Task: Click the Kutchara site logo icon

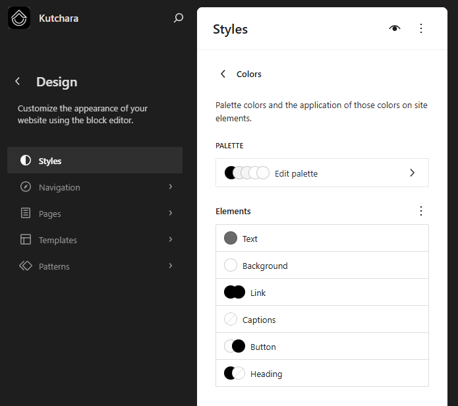Action: tap(19, 18)
